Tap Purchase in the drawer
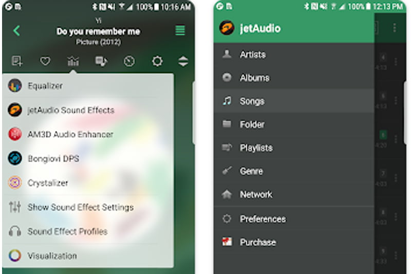 [x=294, y=242]
